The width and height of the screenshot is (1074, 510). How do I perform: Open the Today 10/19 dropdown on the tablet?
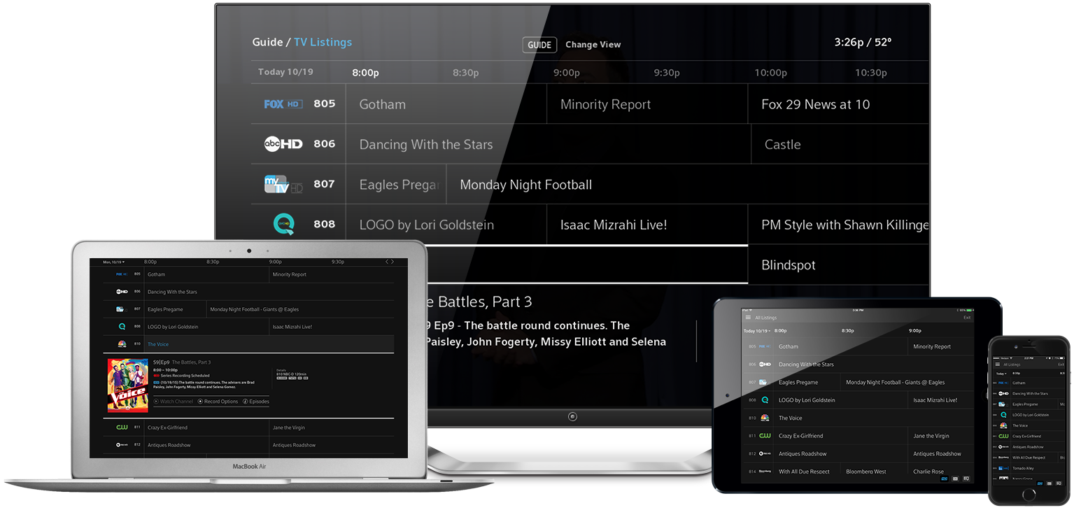(x=756, y=331)
